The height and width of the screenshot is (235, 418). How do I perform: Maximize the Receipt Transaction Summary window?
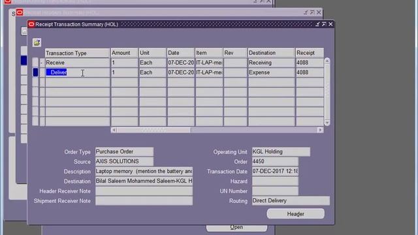pos(324,24)
